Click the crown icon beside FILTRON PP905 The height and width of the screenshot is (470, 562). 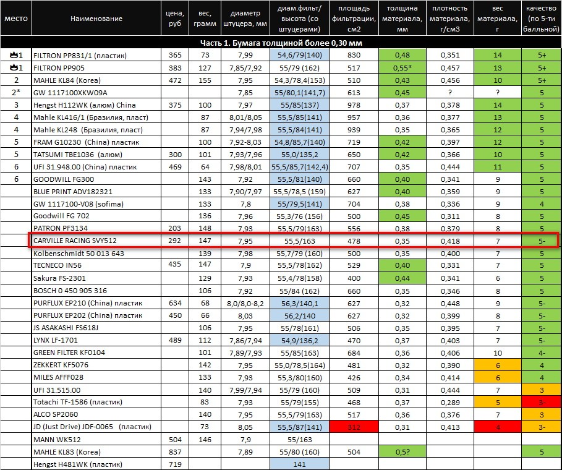pyautogui.click(x=14, y=67)
